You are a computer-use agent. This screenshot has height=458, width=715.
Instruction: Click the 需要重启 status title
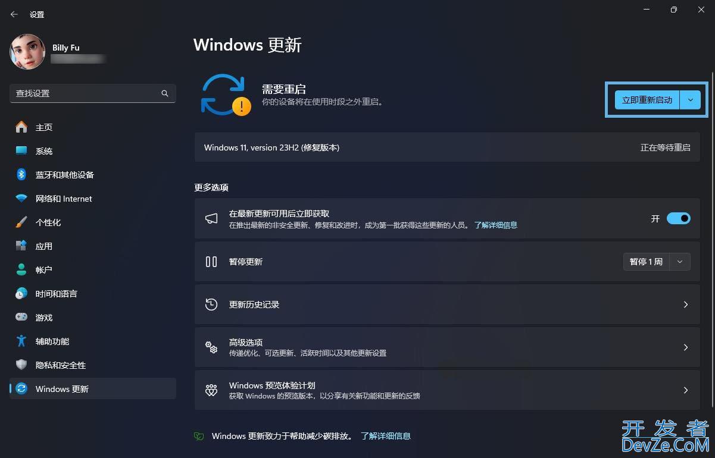284,89
